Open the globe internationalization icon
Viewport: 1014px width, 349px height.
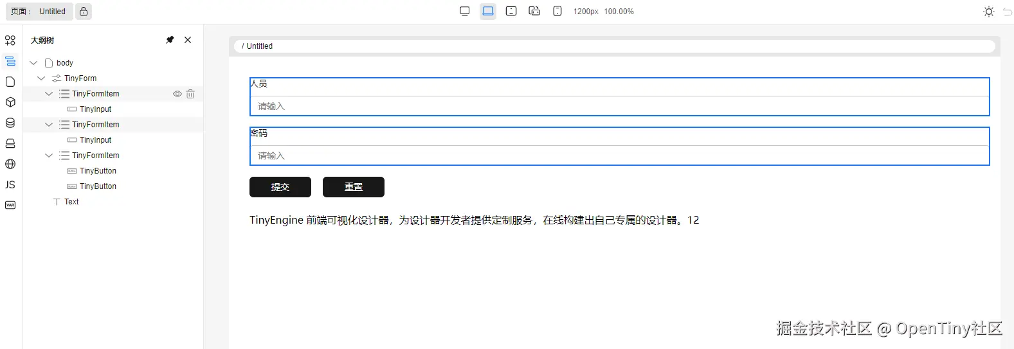click(10, 164)
